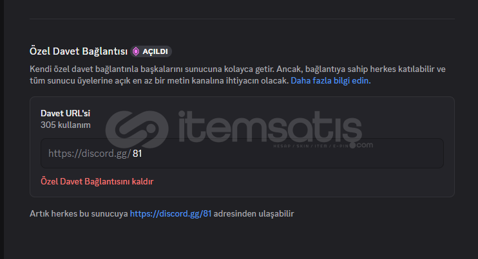Select the 'Özel Davet Bağlantısı' heading text
The image size is (478, 259).
[x=79, y=51]
